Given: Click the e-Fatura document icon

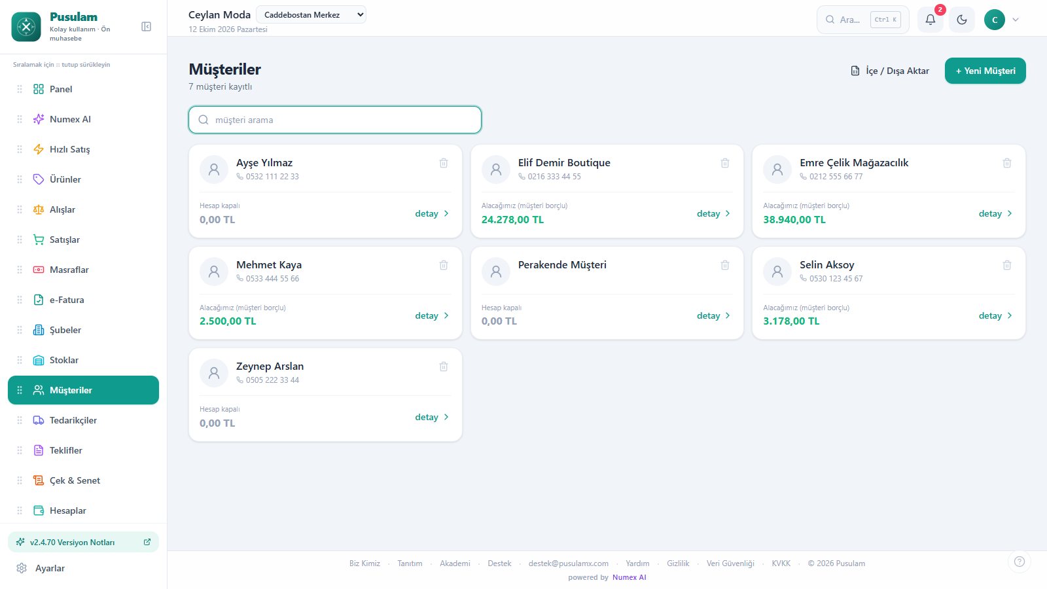Looking at the screenshot, I should [x=39, y=300].
